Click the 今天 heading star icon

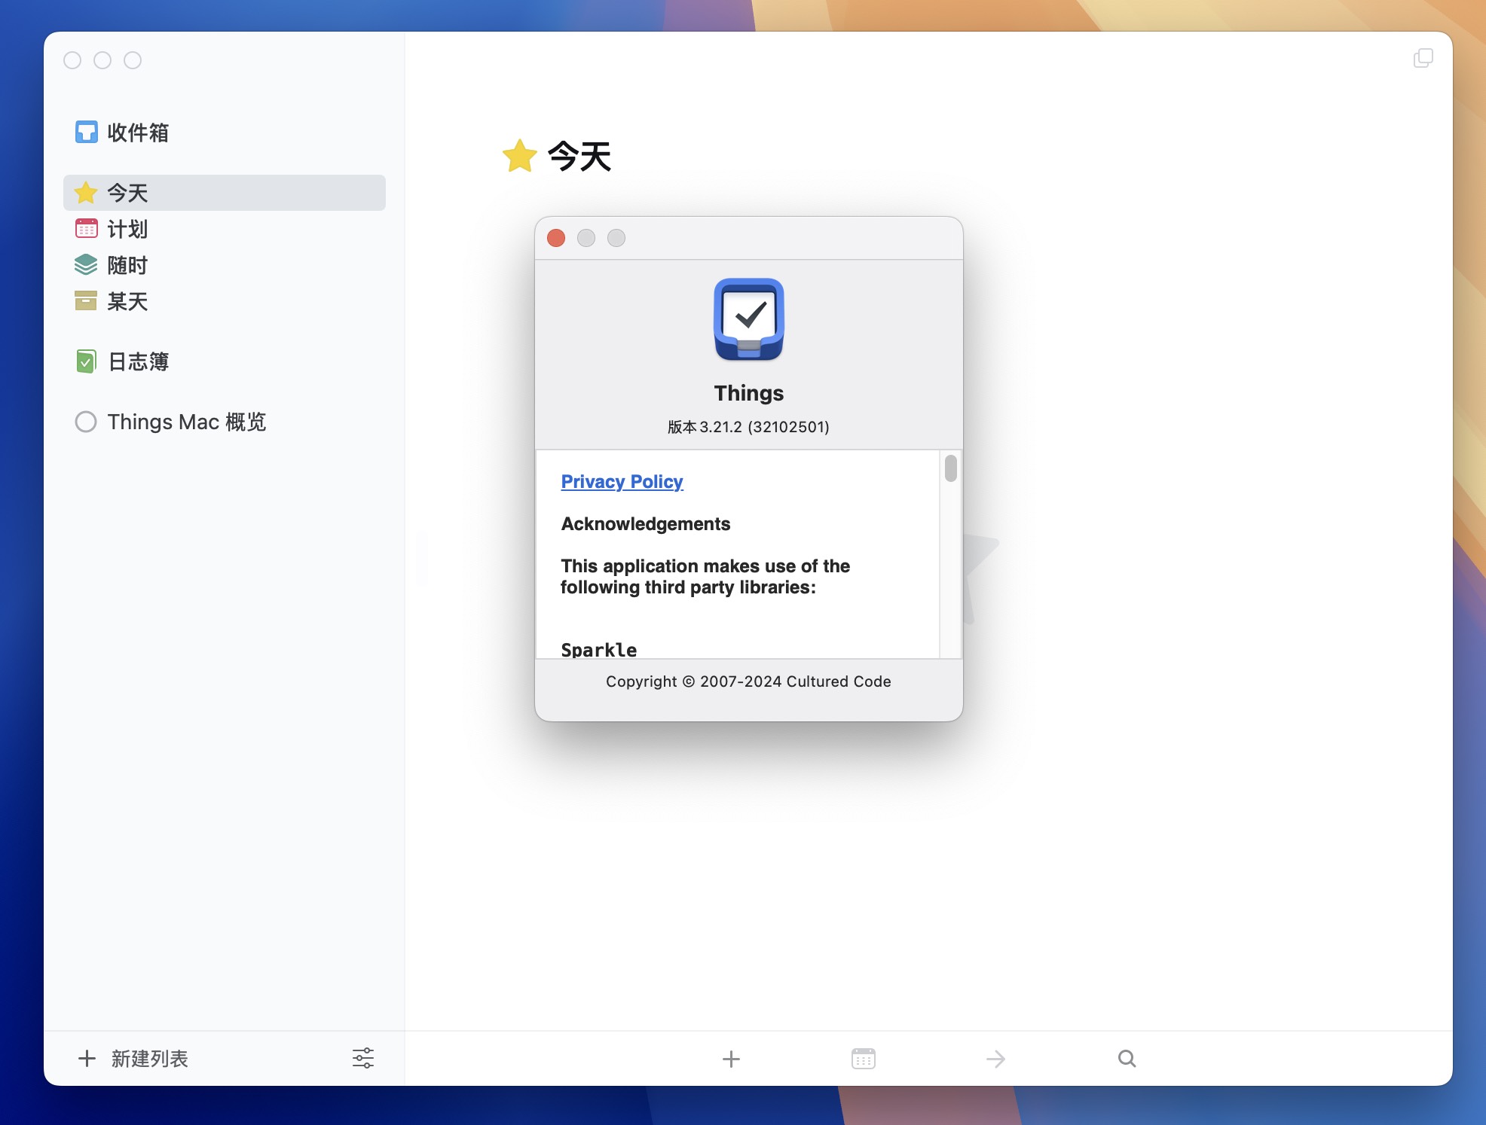(x=520, y=156)
